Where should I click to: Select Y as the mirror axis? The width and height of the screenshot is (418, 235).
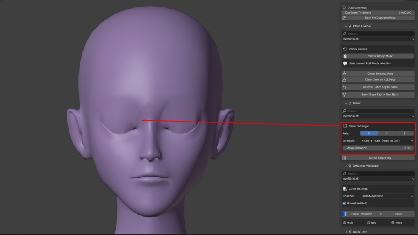point(387,133)
